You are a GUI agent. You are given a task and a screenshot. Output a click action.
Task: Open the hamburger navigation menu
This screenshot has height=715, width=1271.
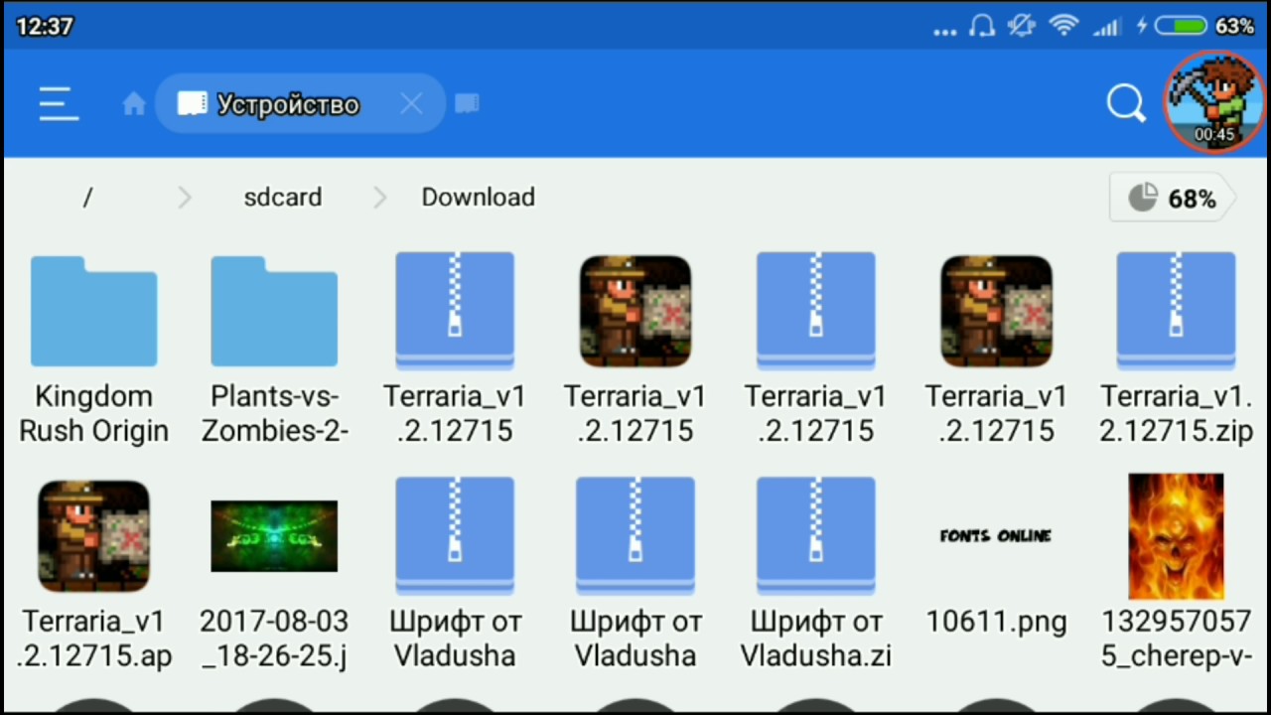[58, 104]
